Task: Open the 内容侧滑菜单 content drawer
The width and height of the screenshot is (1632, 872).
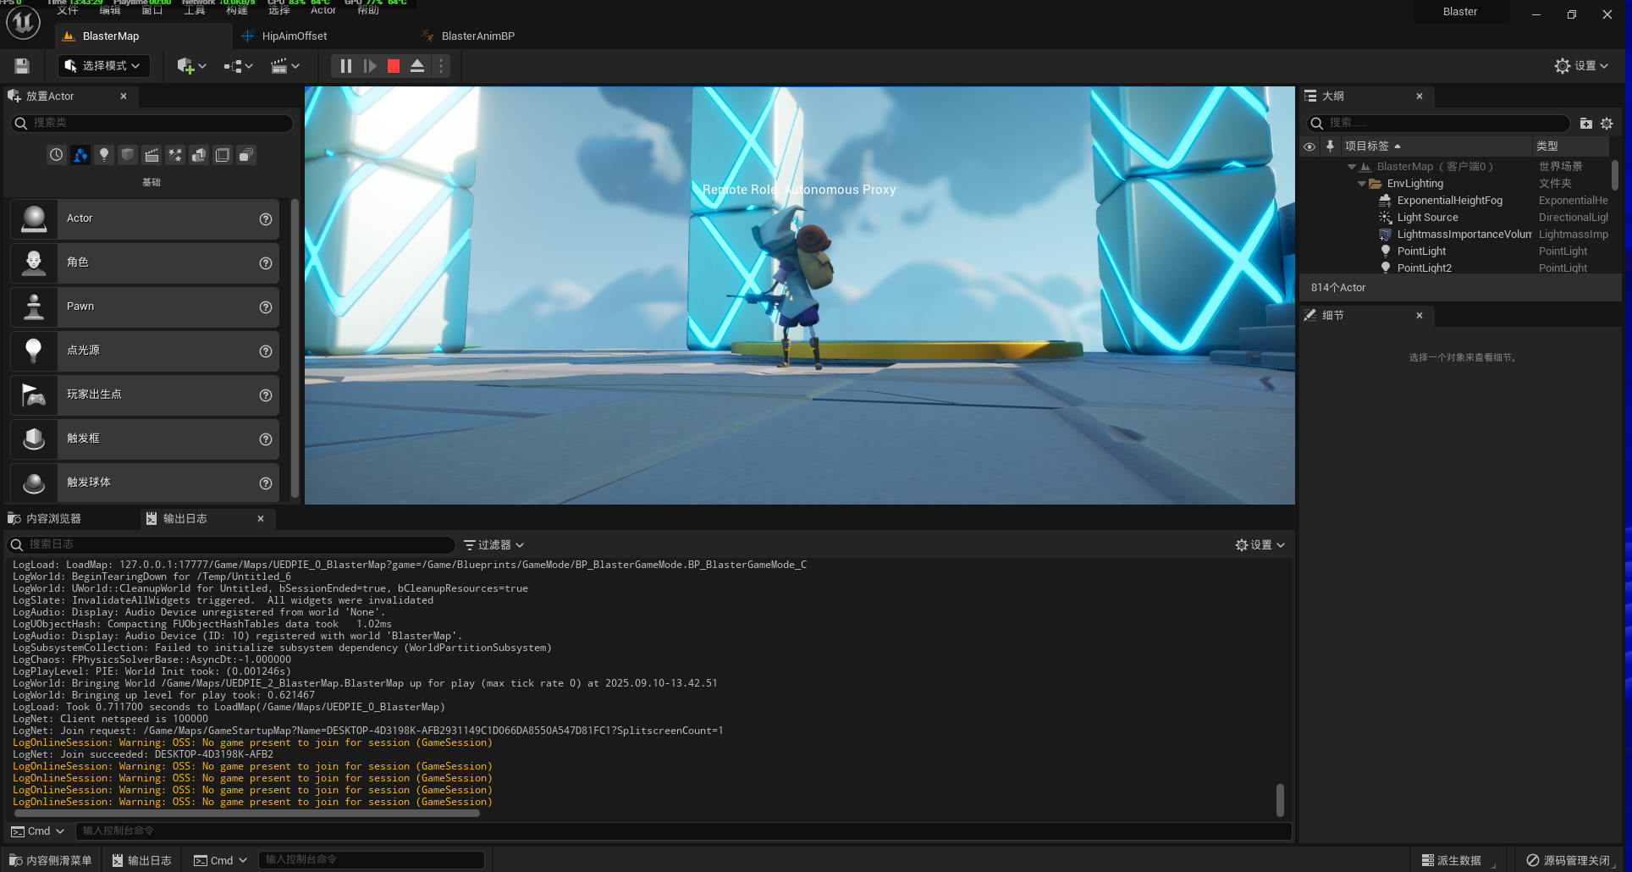Action: point(51,860)
